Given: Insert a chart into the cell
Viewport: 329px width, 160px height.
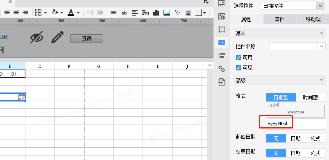Looking at the screenshot, I should 156,13.
